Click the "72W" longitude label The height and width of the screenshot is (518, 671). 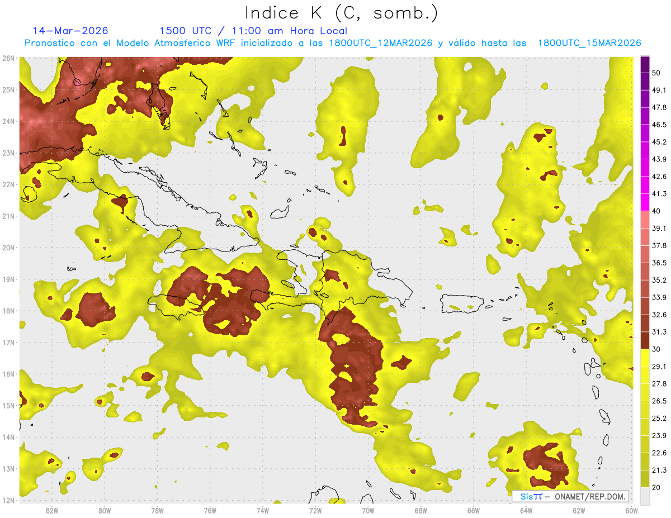pyautogui.click(x=315, y=510)
